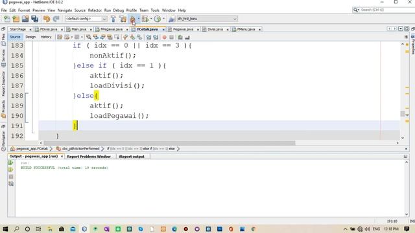
Task: Click the taskbar search magnifier icon
Action: coord(16,228)
